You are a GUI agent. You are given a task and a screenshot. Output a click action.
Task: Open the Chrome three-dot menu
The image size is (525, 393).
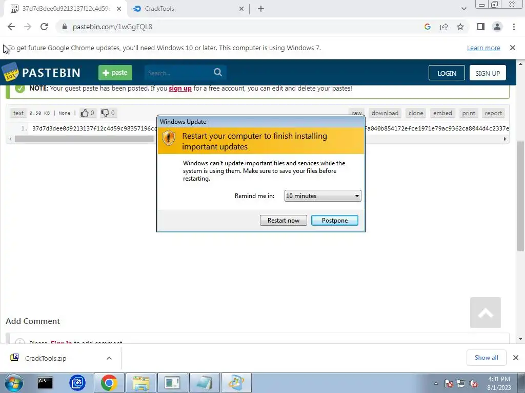(x=514, y=27)
